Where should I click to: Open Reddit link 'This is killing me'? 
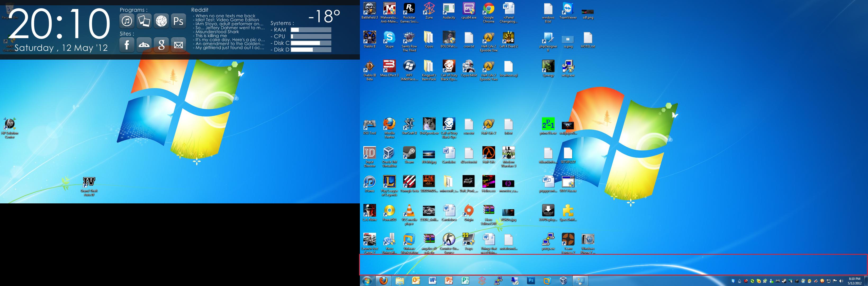click(x=211, y=36)
